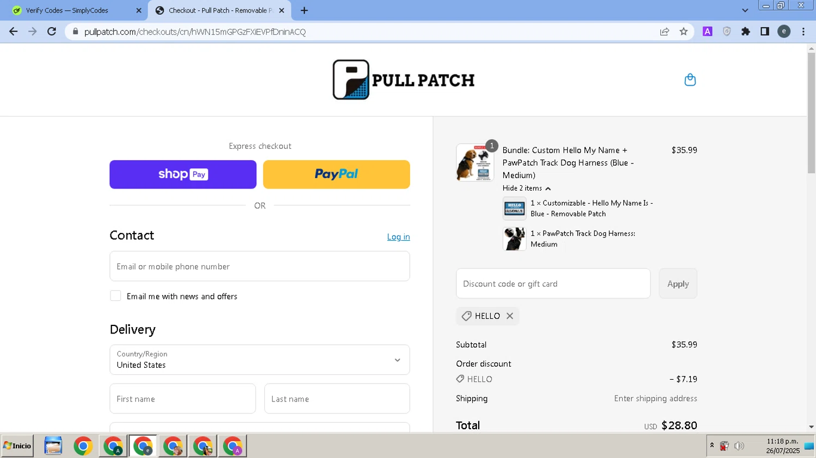Click the HELLO discount amount − $7.19
816x458 pixels.
tap(683, 379)
